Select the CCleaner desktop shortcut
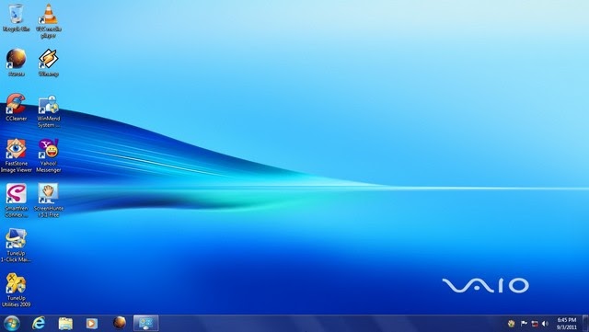 click(17, 108)
